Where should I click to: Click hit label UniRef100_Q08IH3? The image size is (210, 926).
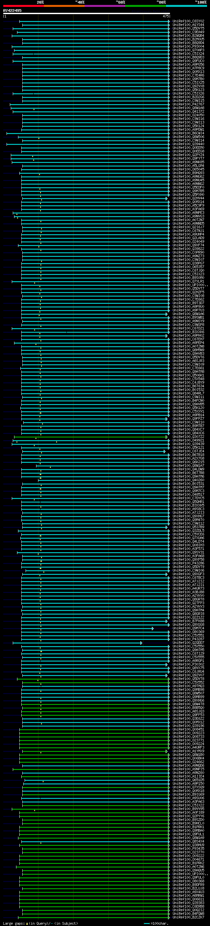[188, 545]
